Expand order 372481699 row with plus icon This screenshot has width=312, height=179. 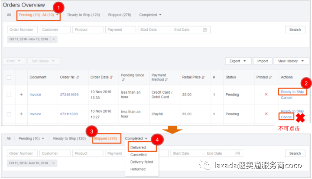point(21,94)
